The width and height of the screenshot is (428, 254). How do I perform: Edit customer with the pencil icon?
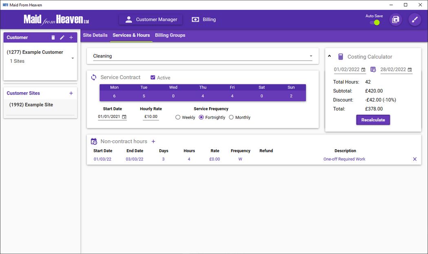pos(62,38)
